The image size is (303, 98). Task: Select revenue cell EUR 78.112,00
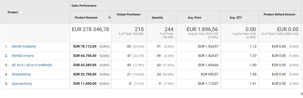click(85, 46)
